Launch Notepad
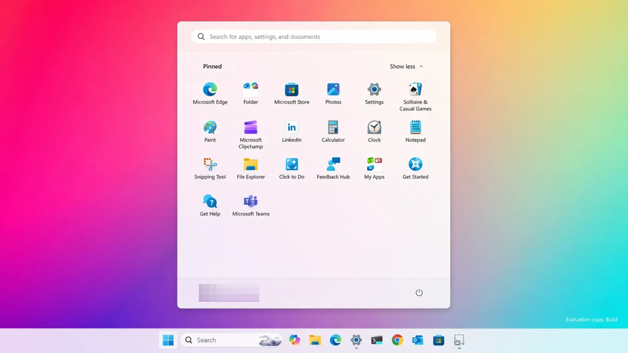Screen dimensions: 628x353 pos(415,131)
